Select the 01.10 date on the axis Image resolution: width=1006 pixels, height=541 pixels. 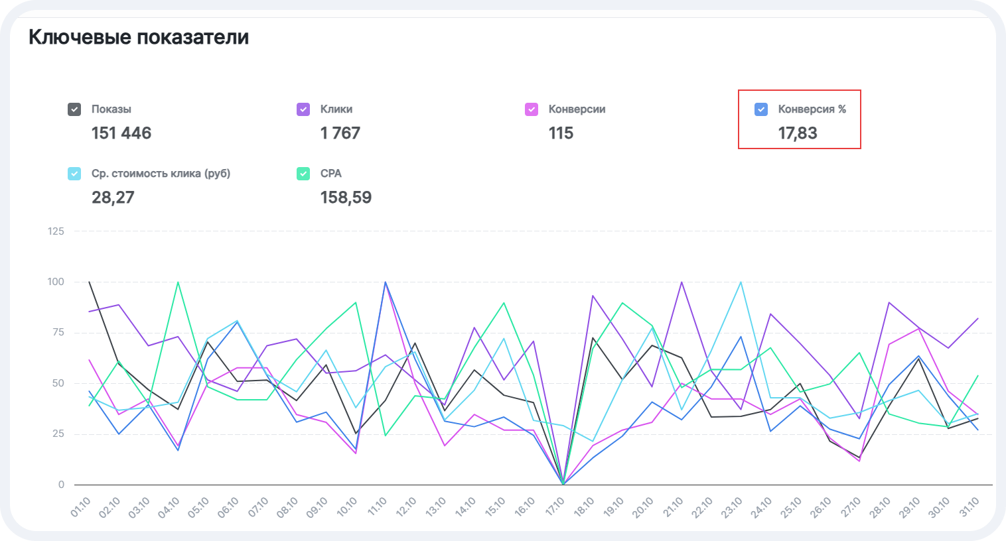[x=80, y=508]
